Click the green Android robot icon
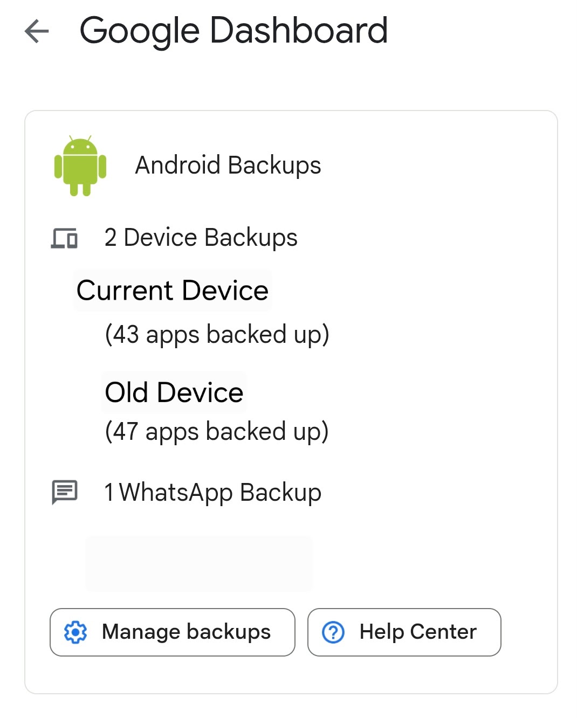The width and height of the screenshot is (577, 718). coord(80,165)
